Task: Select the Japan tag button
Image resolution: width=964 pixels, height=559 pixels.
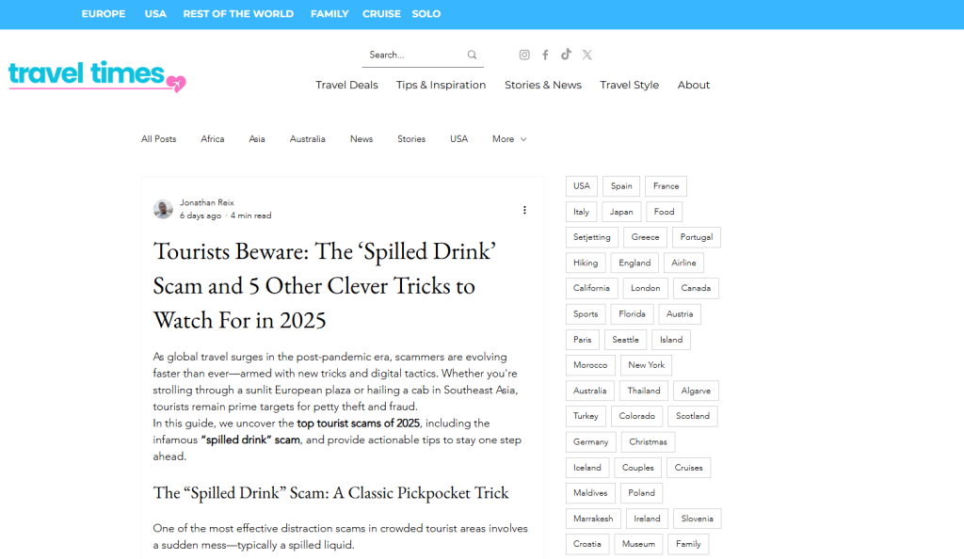Action: click(x=620, y=212)
